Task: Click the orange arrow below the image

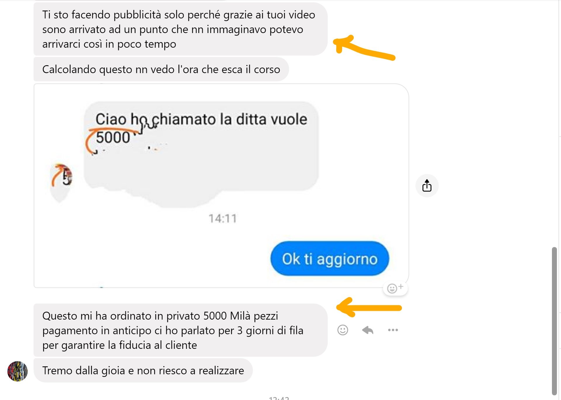Action: point(369,307)
